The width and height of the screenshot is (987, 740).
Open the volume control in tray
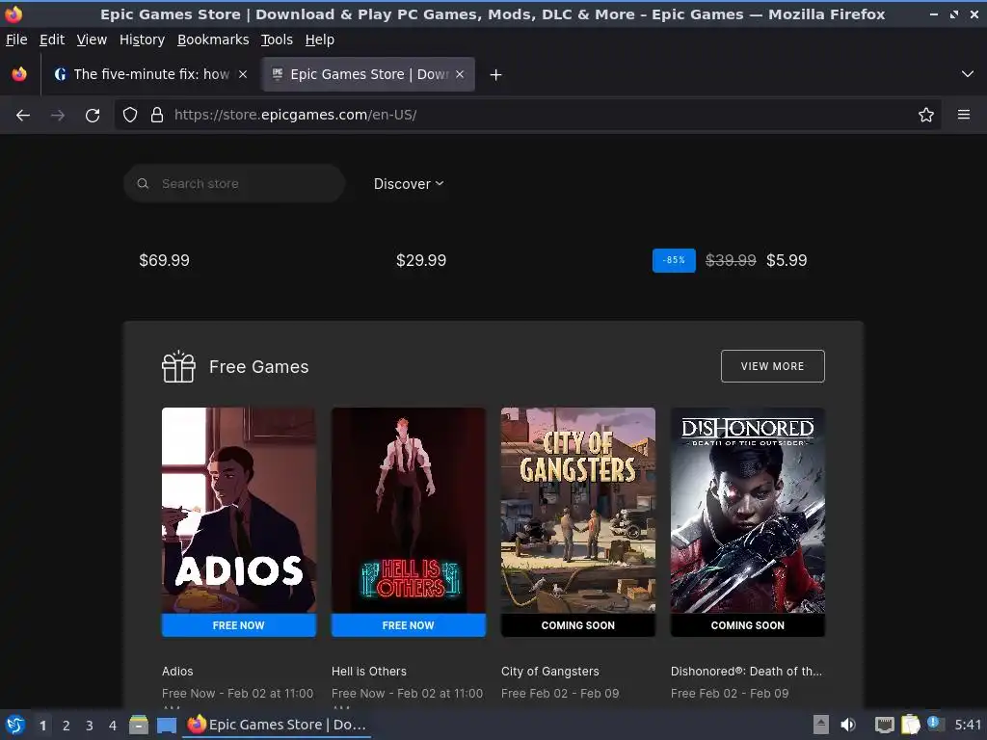point(848,725)
